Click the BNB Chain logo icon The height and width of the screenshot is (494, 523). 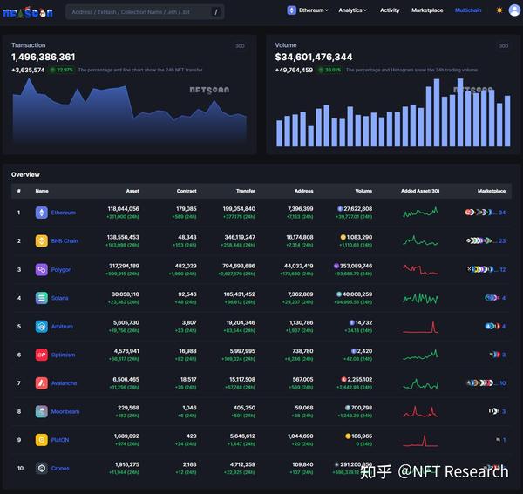click(42, 240)
